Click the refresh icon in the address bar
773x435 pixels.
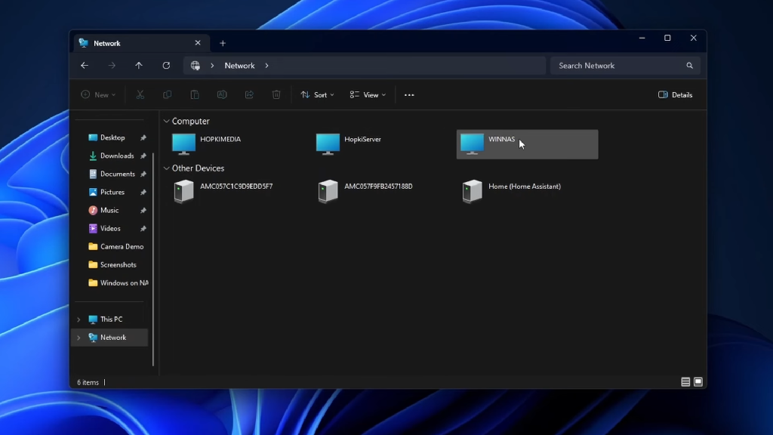tap(166, 66)
